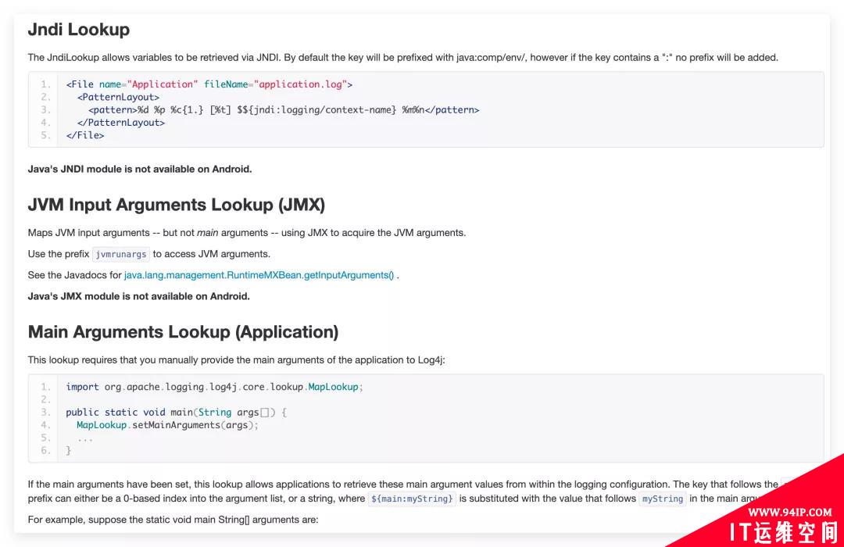844x547 pixels.
Task: Click the Jndi Lookup heading
Action: click(79, 30)
